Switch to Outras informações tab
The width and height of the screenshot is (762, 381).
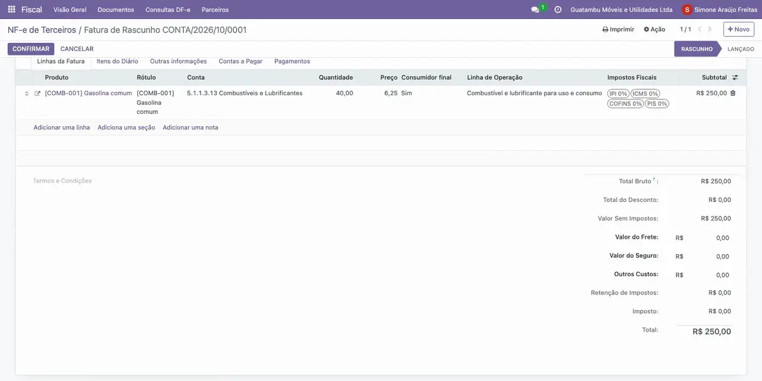pyautogui.click(x=179, y=61)
